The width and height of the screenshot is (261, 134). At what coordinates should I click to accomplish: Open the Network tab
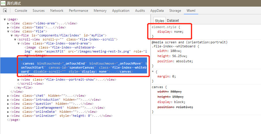point(57,10)
